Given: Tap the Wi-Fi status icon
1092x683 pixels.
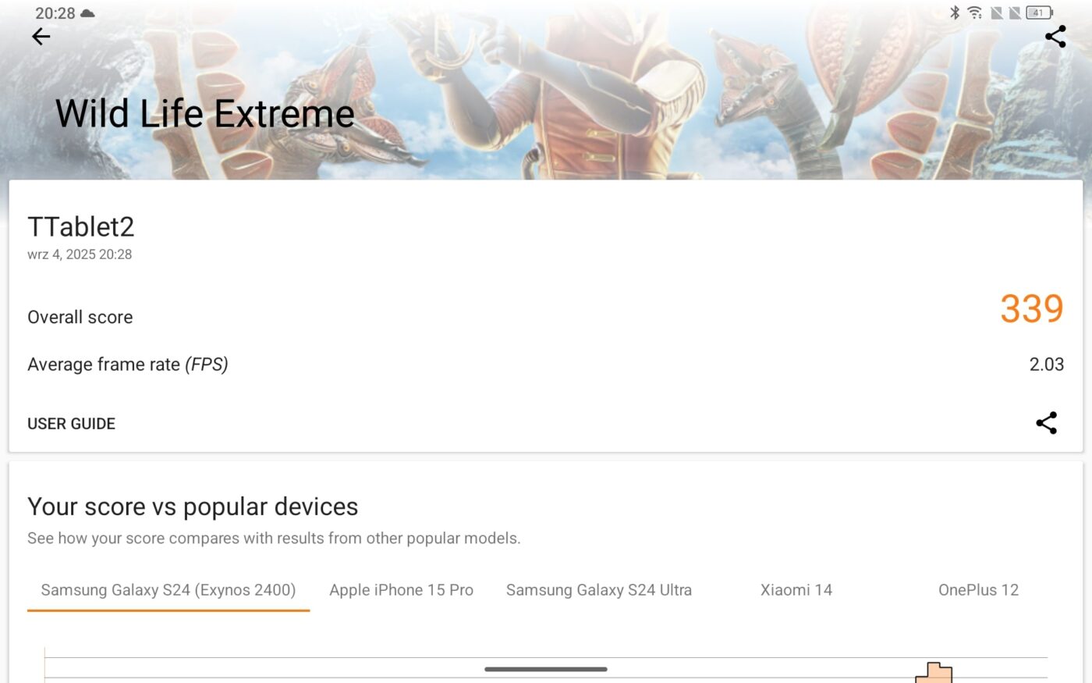Looking at the screenshot, I should tap(975, 12).
